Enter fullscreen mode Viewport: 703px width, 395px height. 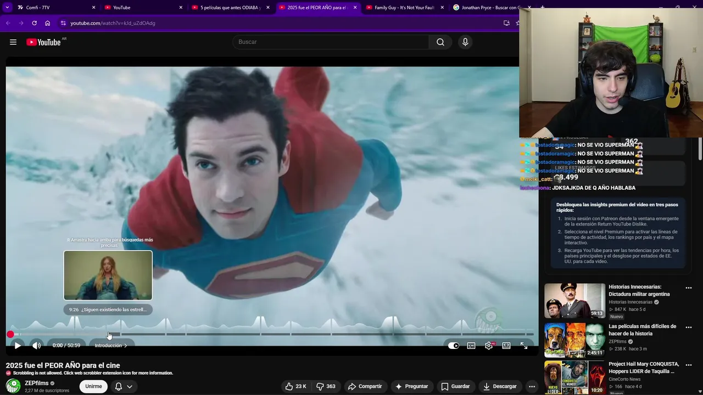[x=524, y=346]
